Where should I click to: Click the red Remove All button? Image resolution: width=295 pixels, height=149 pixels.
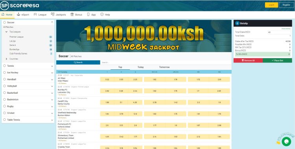(248, 60)
